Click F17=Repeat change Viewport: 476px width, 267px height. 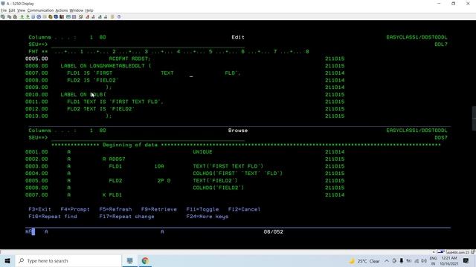(127, 217)
